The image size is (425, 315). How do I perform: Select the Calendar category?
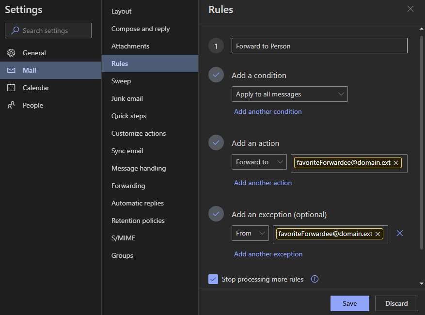point(51,88)
